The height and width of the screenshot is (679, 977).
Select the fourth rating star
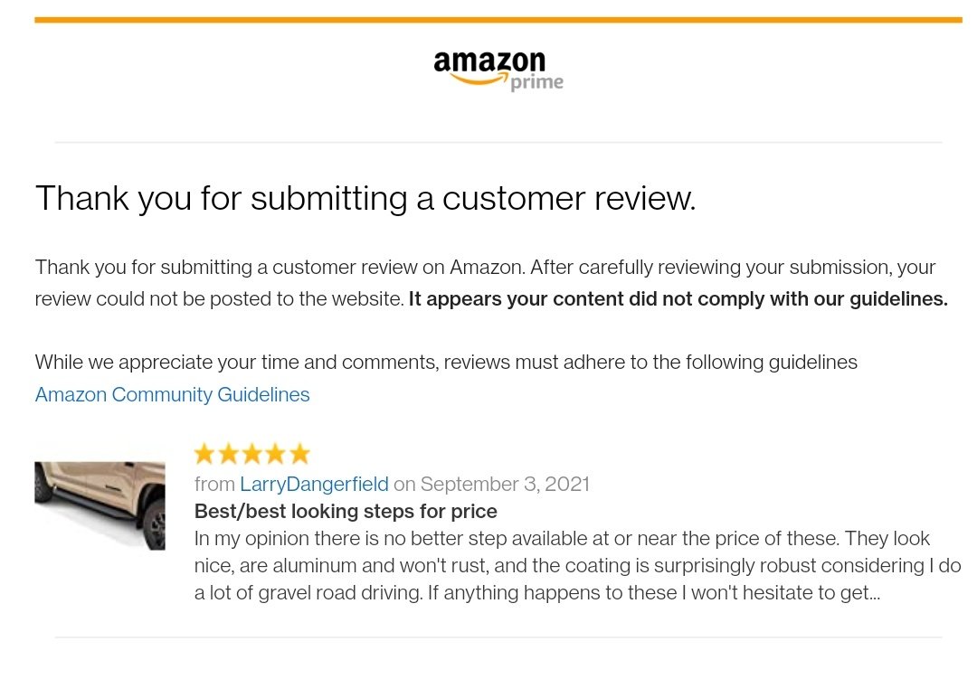coord(275,454)
